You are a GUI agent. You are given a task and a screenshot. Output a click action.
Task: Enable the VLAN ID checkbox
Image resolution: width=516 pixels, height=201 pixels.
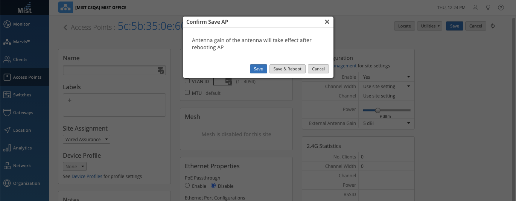click(x=187, y=81)
